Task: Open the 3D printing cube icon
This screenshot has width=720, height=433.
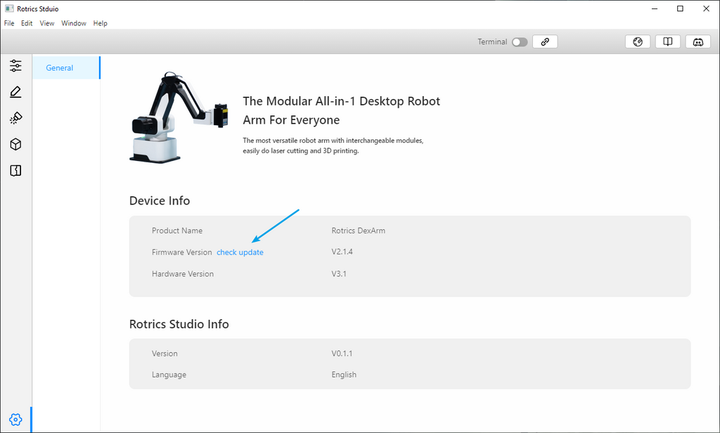Action: 15,144
